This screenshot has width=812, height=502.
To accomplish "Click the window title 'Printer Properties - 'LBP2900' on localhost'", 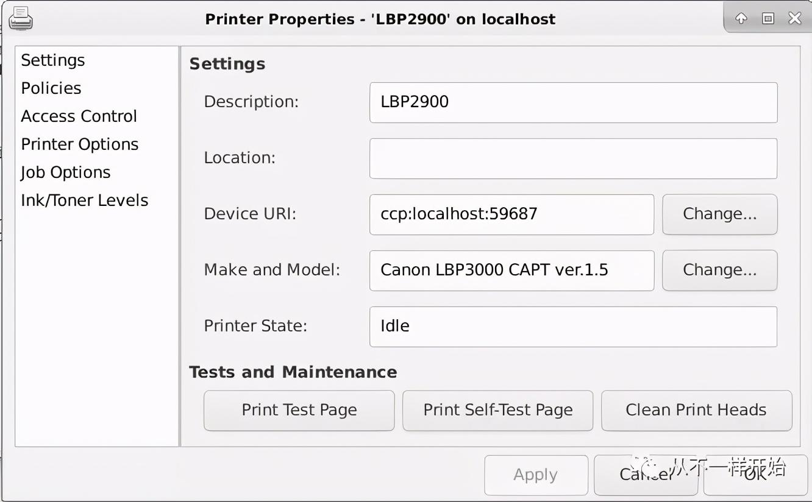I will (x=380, y=19).
